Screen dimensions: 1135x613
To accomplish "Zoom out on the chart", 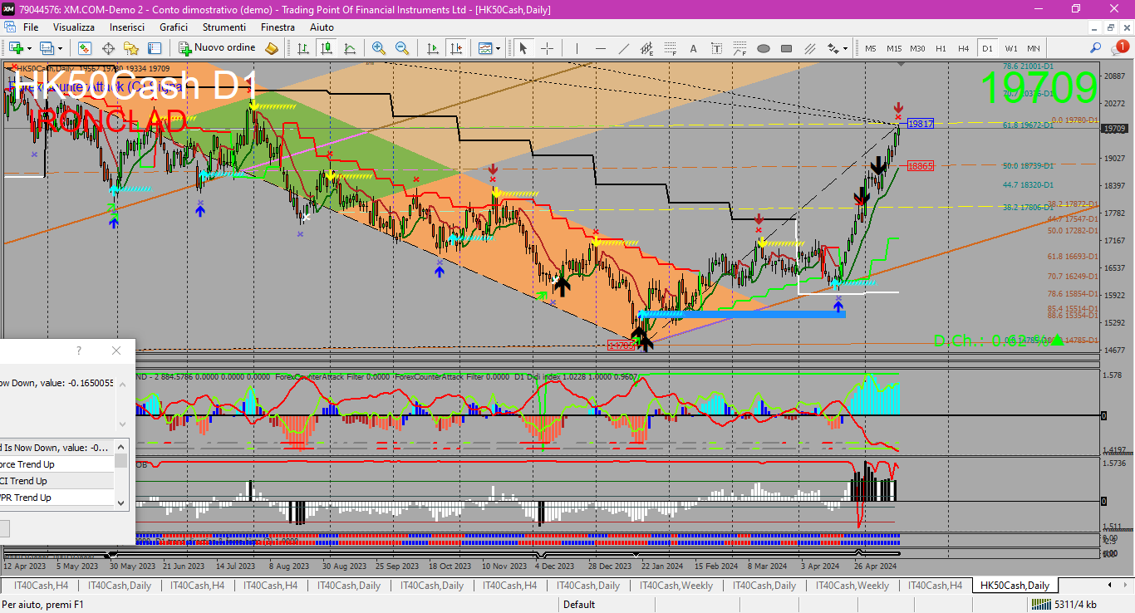I will [x=402, y=48].
